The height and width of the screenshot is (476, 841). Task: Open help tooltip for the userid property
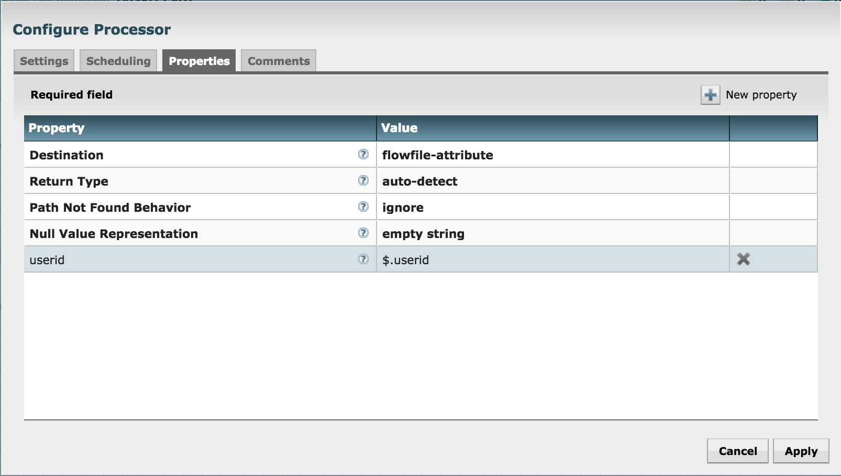tap(363, 258)
